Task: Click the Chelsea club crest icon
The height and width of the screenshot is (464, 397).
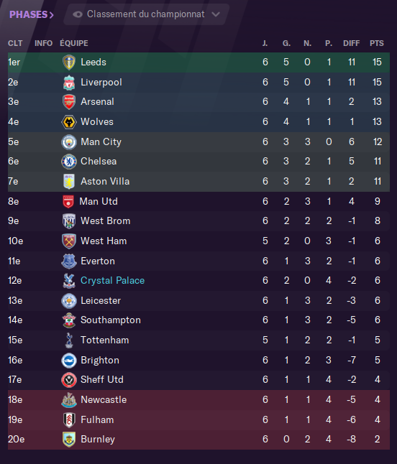Action: click(69, 162)
